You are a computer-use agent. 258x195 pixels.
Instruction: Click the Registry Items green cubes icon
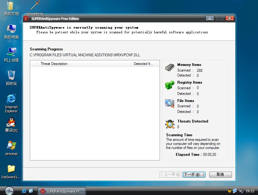(170, 85)
